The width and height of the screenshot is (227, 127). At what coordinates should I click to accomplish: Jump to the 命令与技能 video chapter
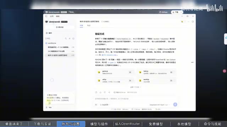tap(213, 124)
